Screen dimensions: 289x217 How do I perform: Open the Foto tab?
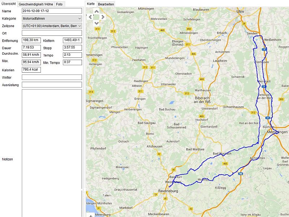pos(60,4)
